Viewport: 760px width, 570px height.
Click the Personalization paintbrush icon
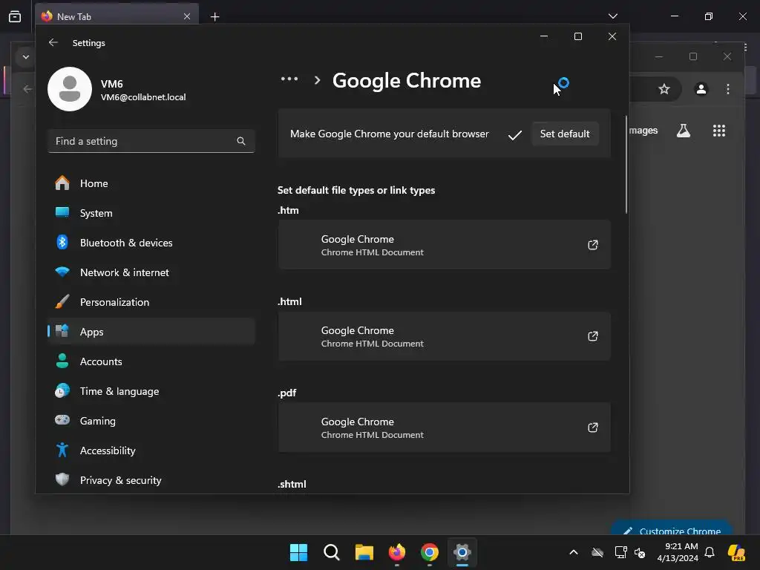[x=62, y=301]
